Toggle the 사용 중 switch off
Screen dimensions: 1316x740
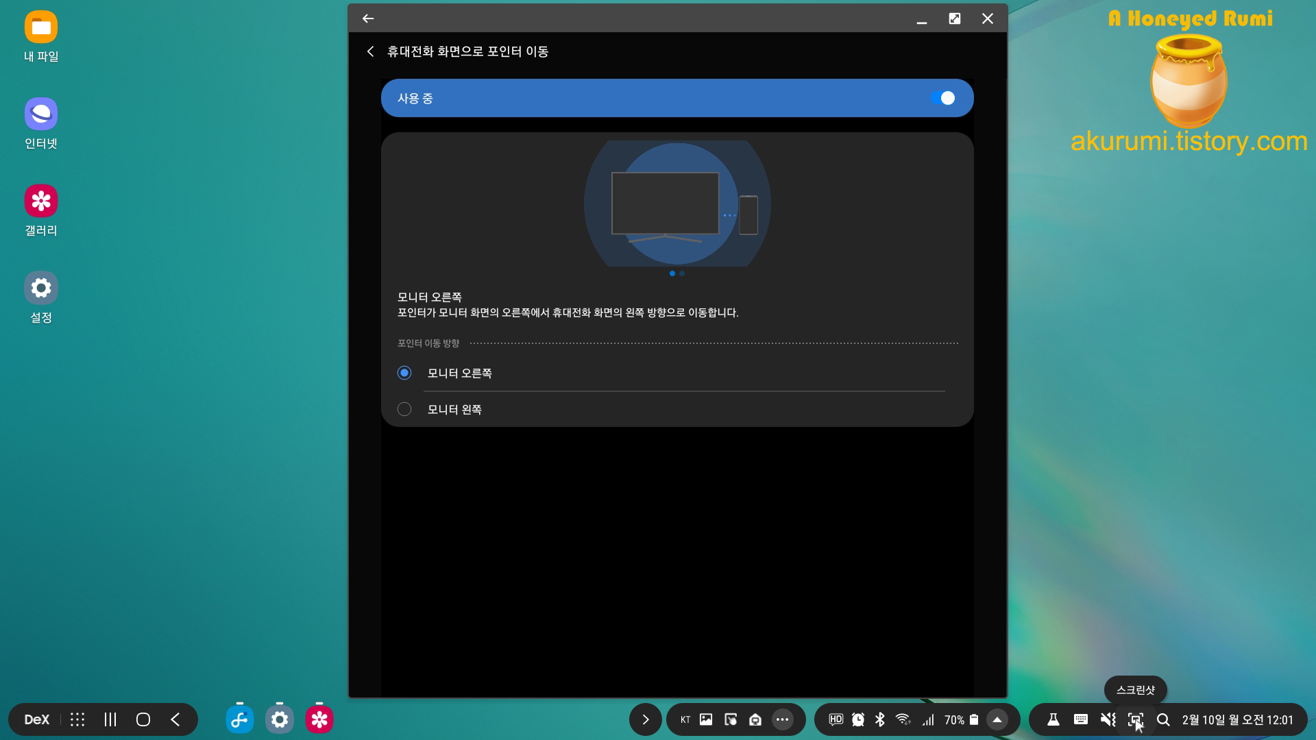[943, 98]
